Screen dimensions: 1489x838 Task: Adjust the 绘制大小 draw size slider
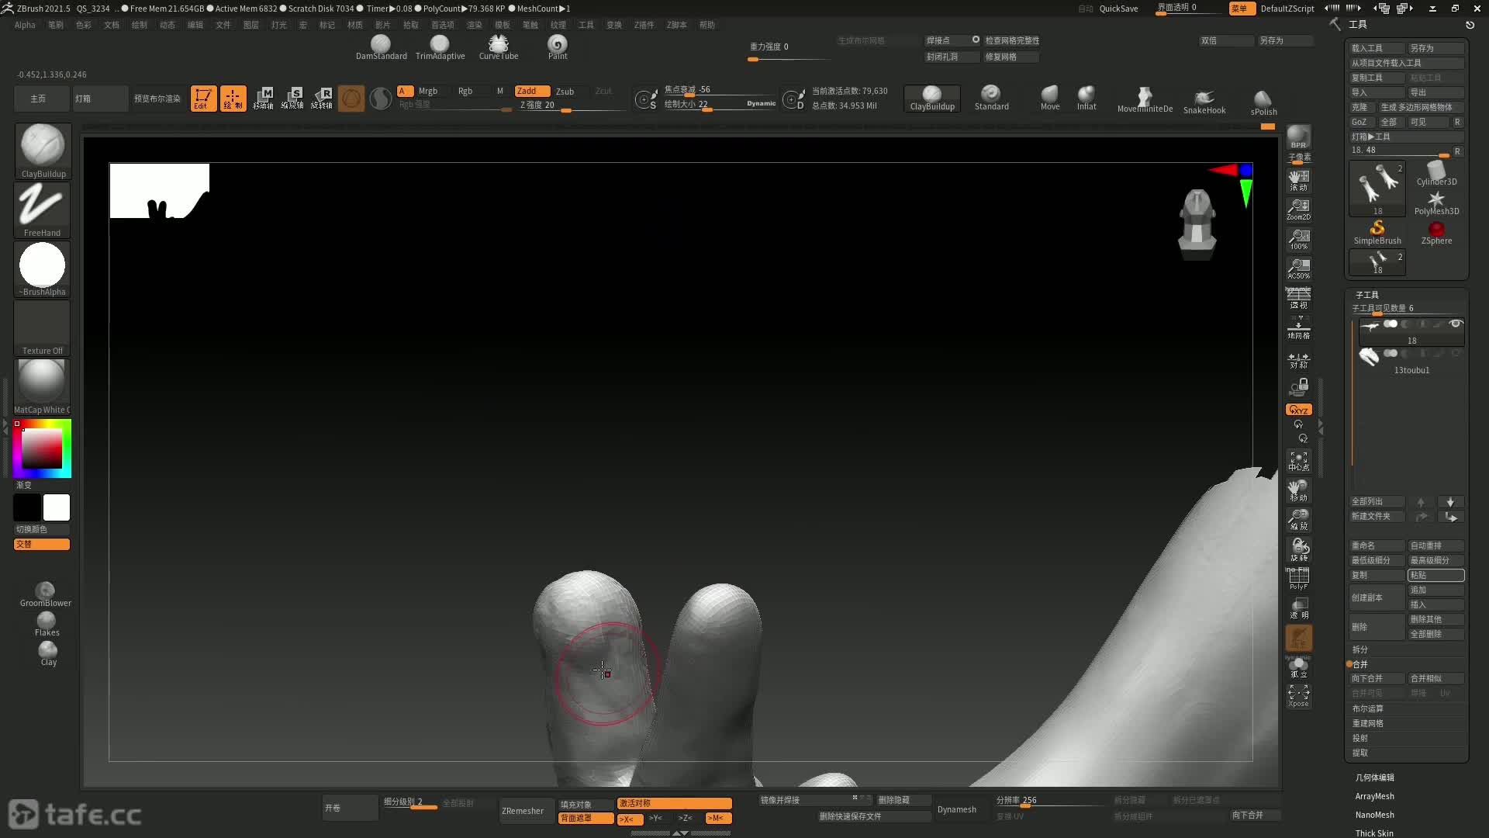click(719, 104)
